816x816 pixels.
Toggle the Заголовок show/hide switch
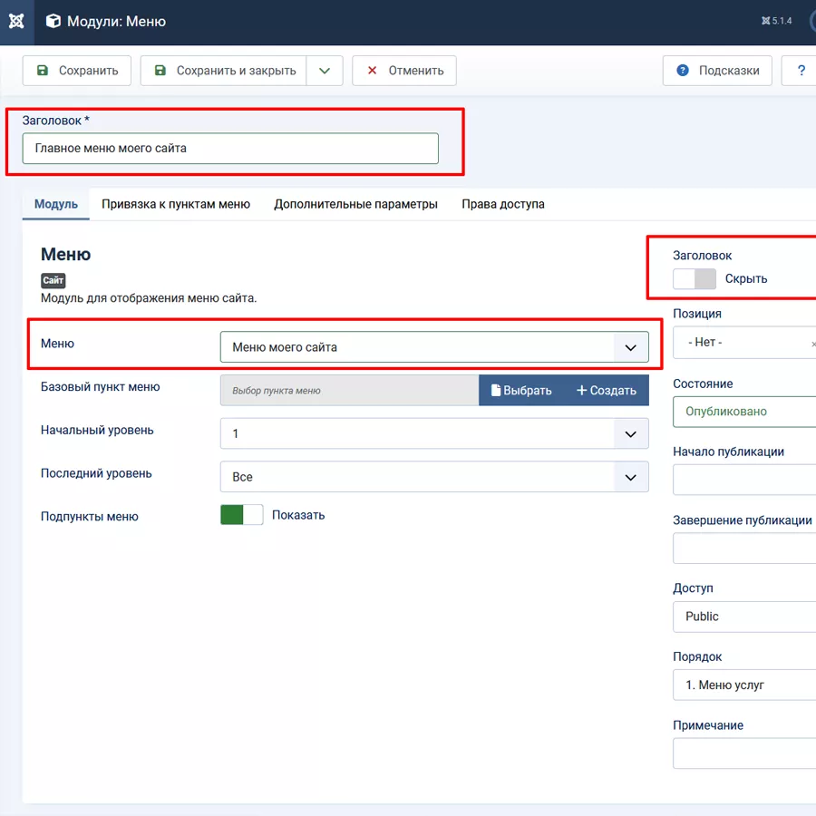click(695, 279)
